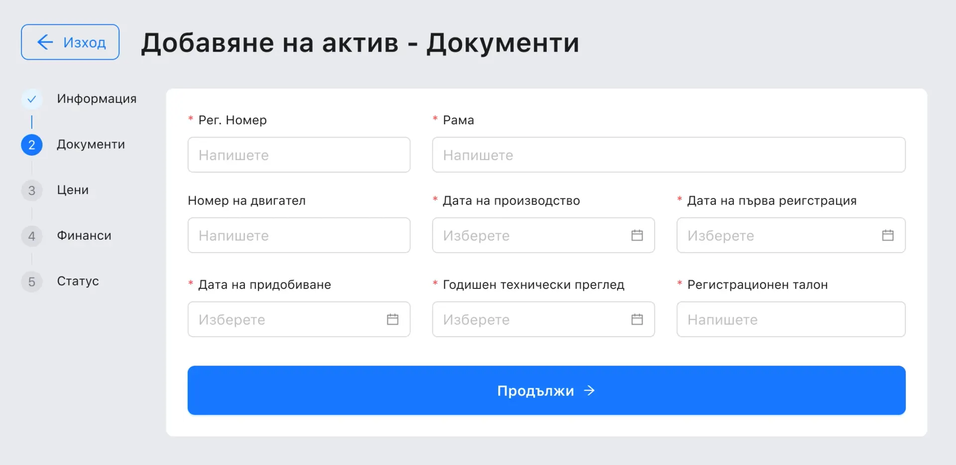Open calendar icon in Дата на първа реигстрация

click(x=888, y=235)
